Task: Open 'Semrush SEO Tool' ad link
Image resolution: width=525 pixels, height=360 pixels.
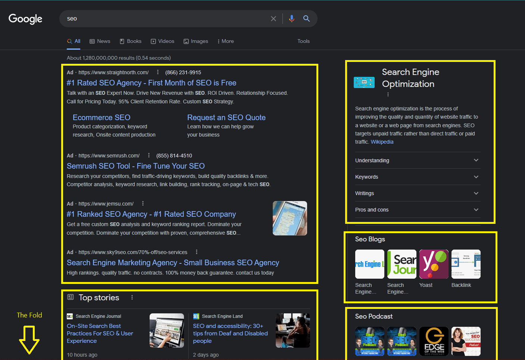Action: (136, 166)
